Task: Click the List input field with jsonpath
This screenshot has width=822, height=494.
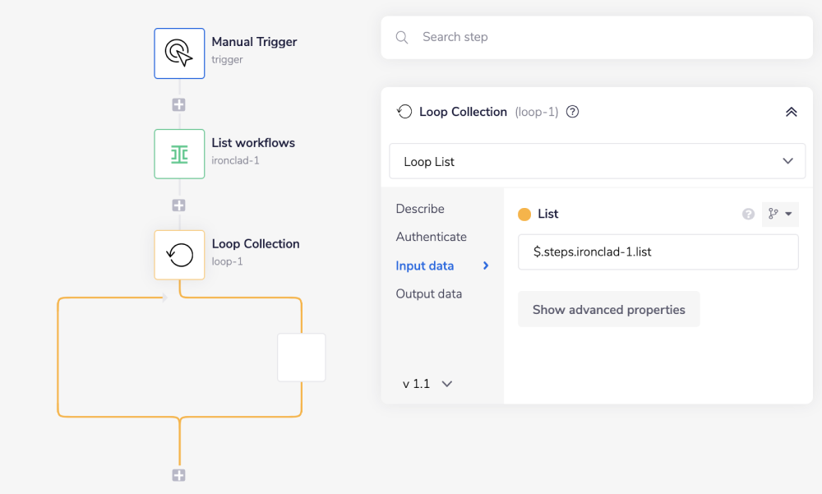Action: click(658, 252)
